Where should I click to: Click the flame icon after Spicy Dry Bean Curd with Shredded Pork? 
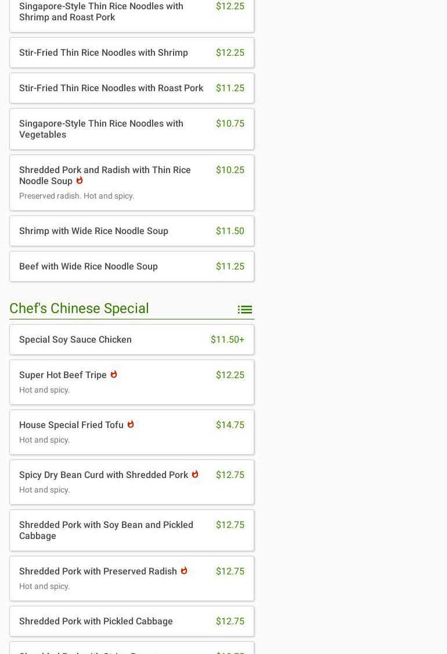pyautogui.click(x=195, y=475)
